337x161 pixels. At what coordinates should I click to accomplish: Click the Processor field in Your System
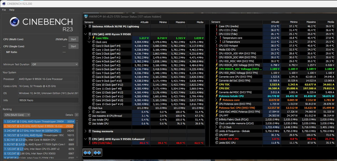[48, 79]
